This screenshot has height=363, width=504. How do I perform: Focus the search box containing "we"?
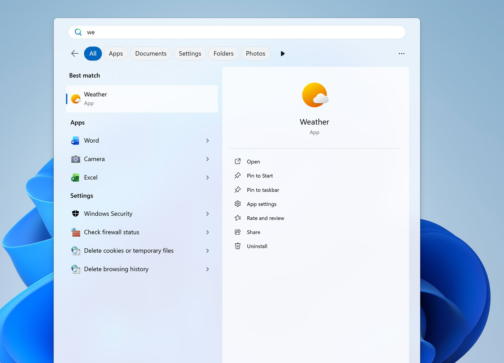click(x=237, y=32)
